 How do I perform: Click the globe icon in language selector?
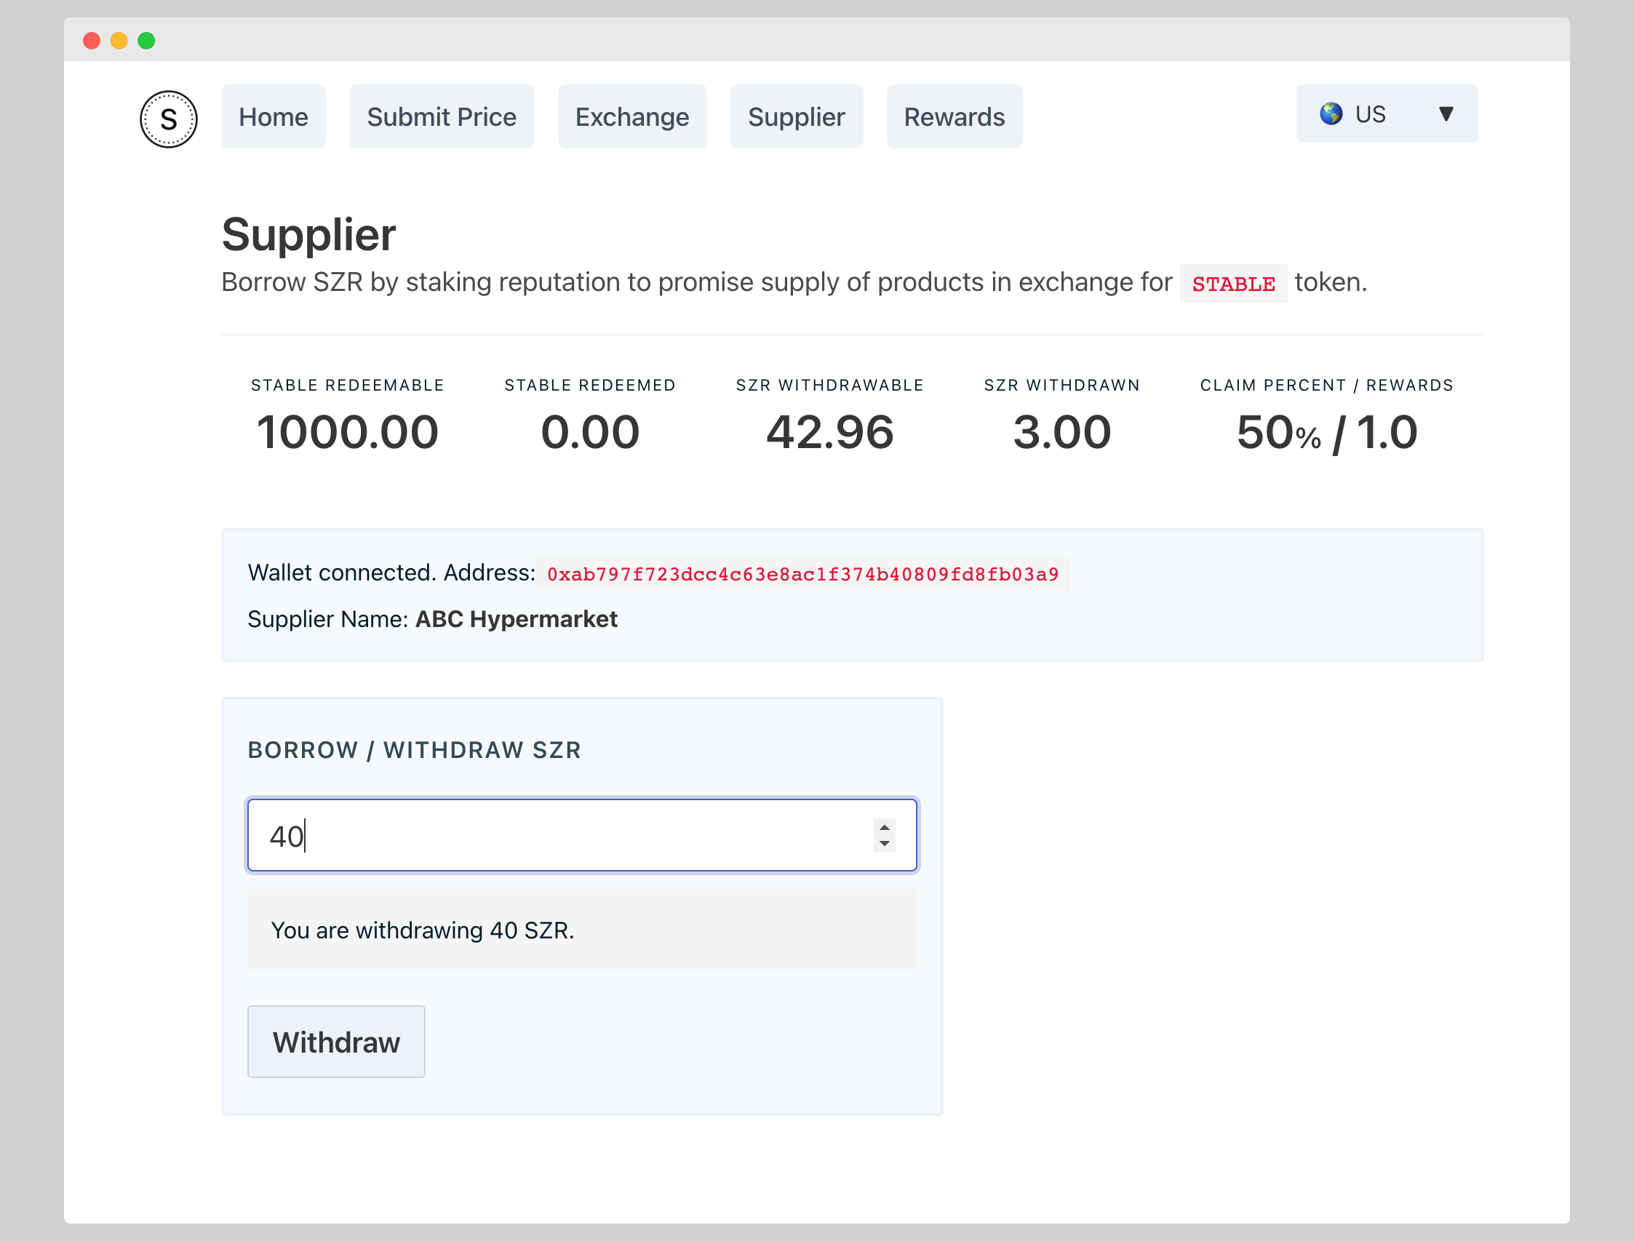1331,113
